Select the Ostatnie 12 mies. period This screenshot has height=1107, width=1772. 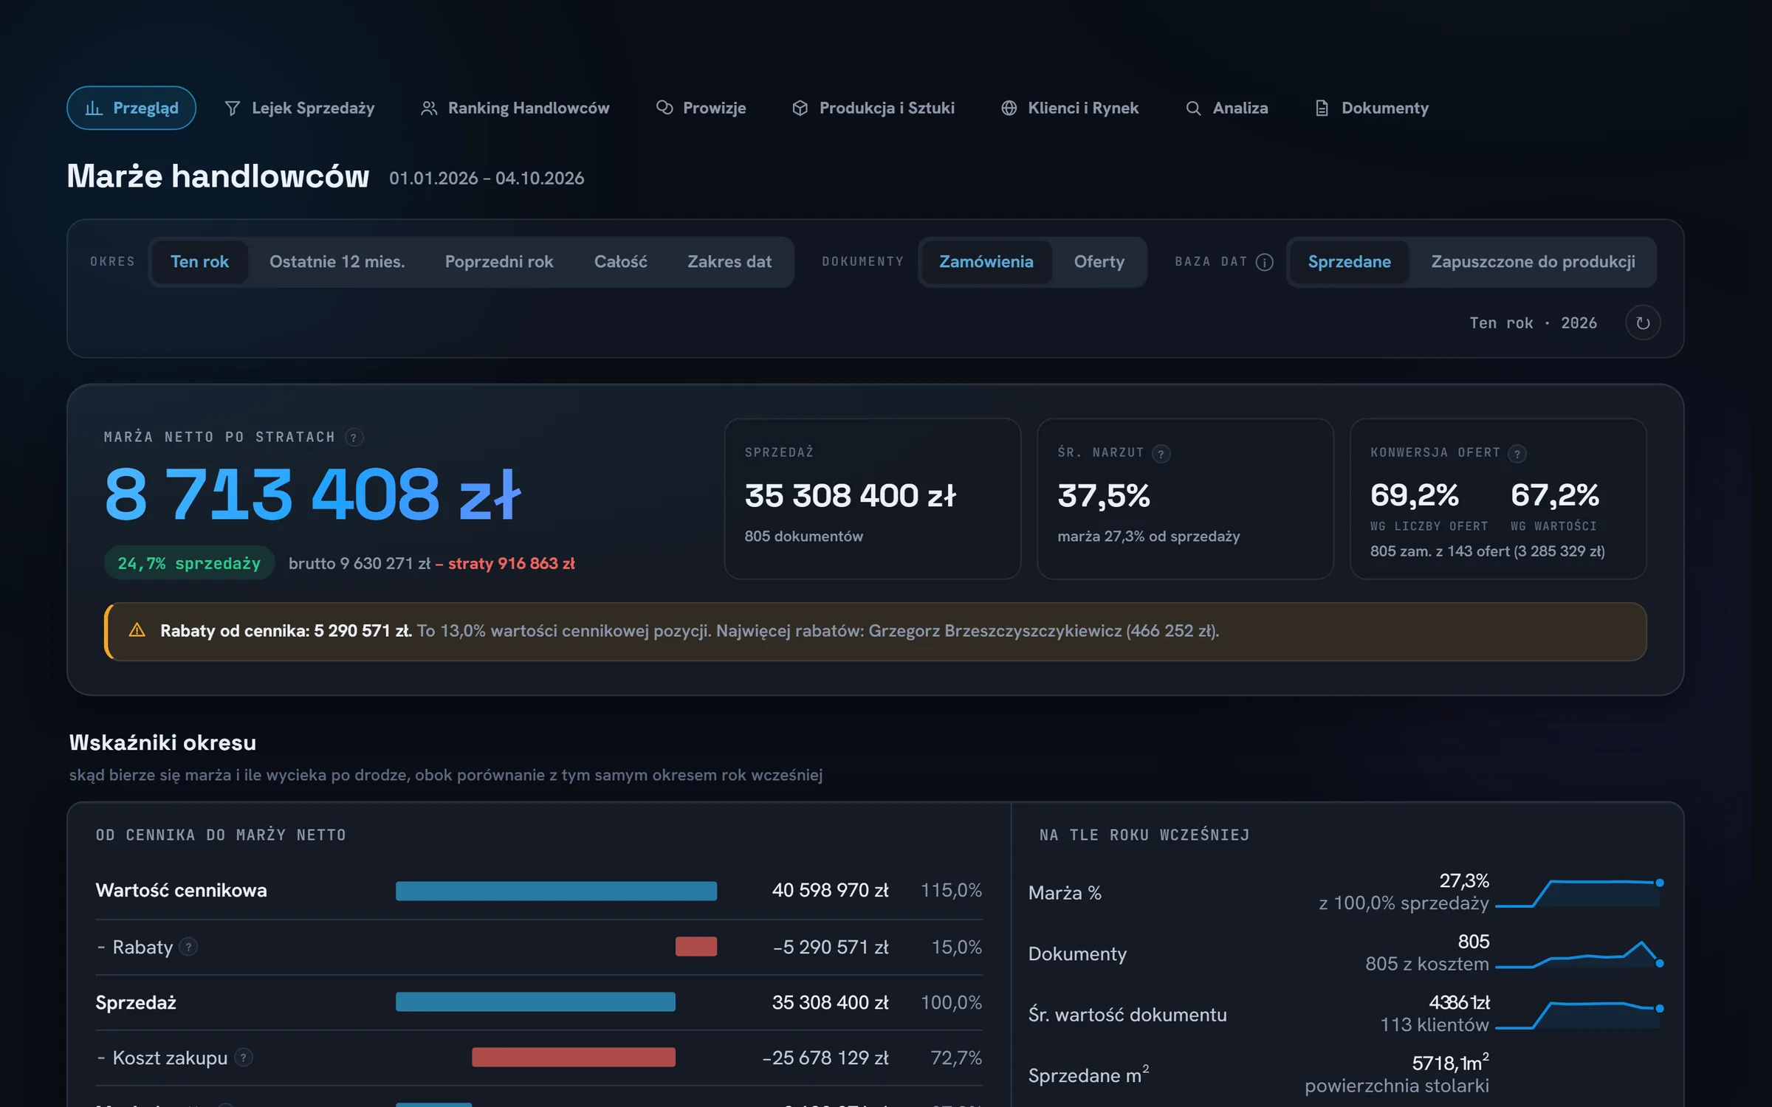[337, 262]
